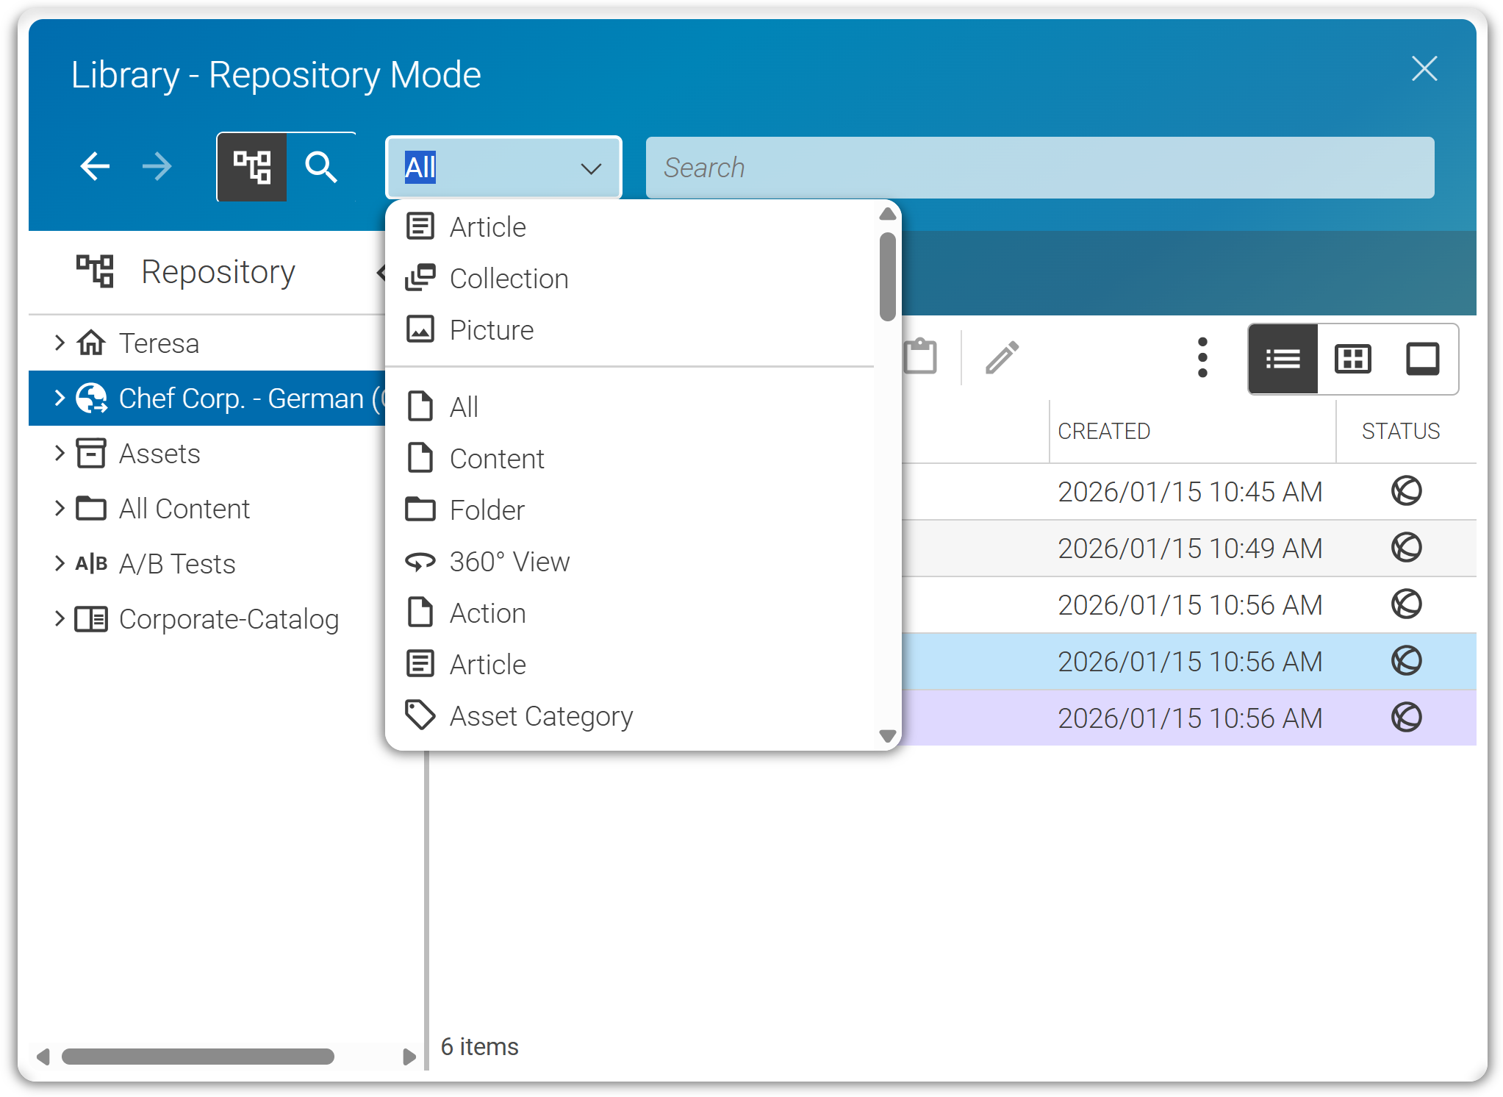Switch to repository tree mode
1503x1097 pixels.
(251, 167)
